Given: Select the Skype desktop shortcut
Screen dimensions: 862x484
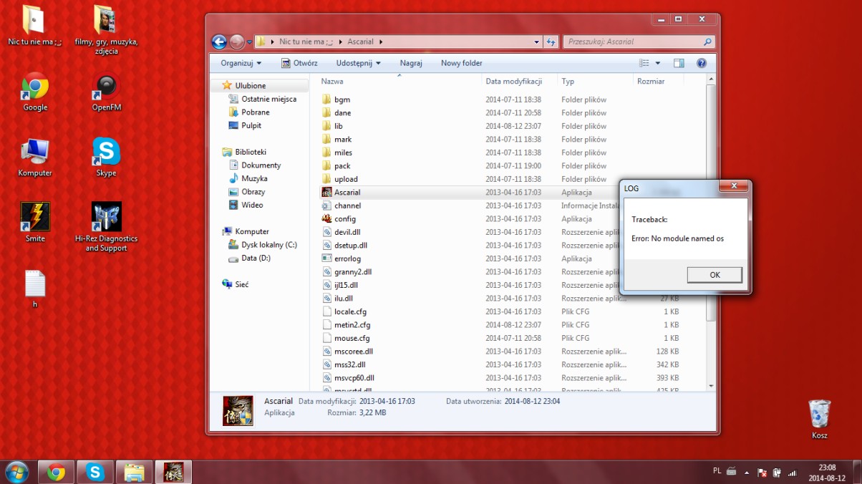Looking at the screenshot, I should click(x=107, y=158).
